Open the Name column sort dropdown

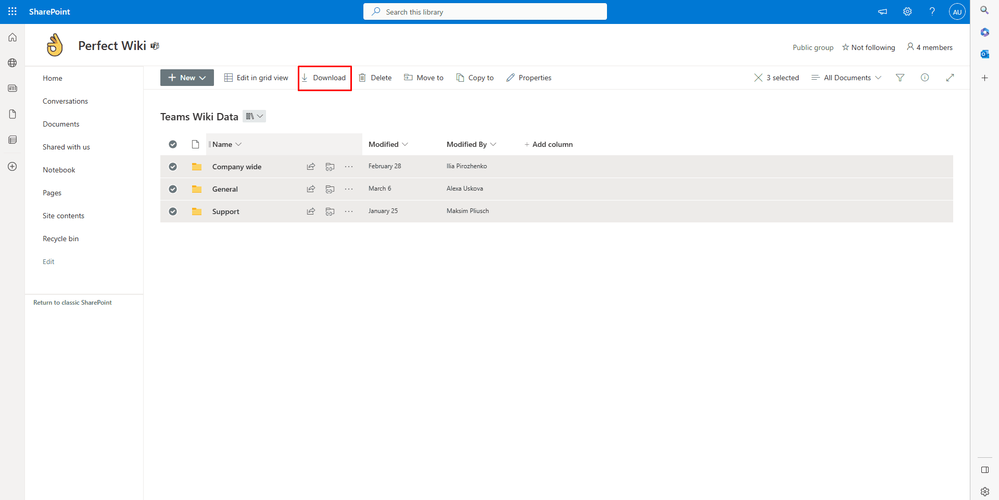[x=239, y=144]
